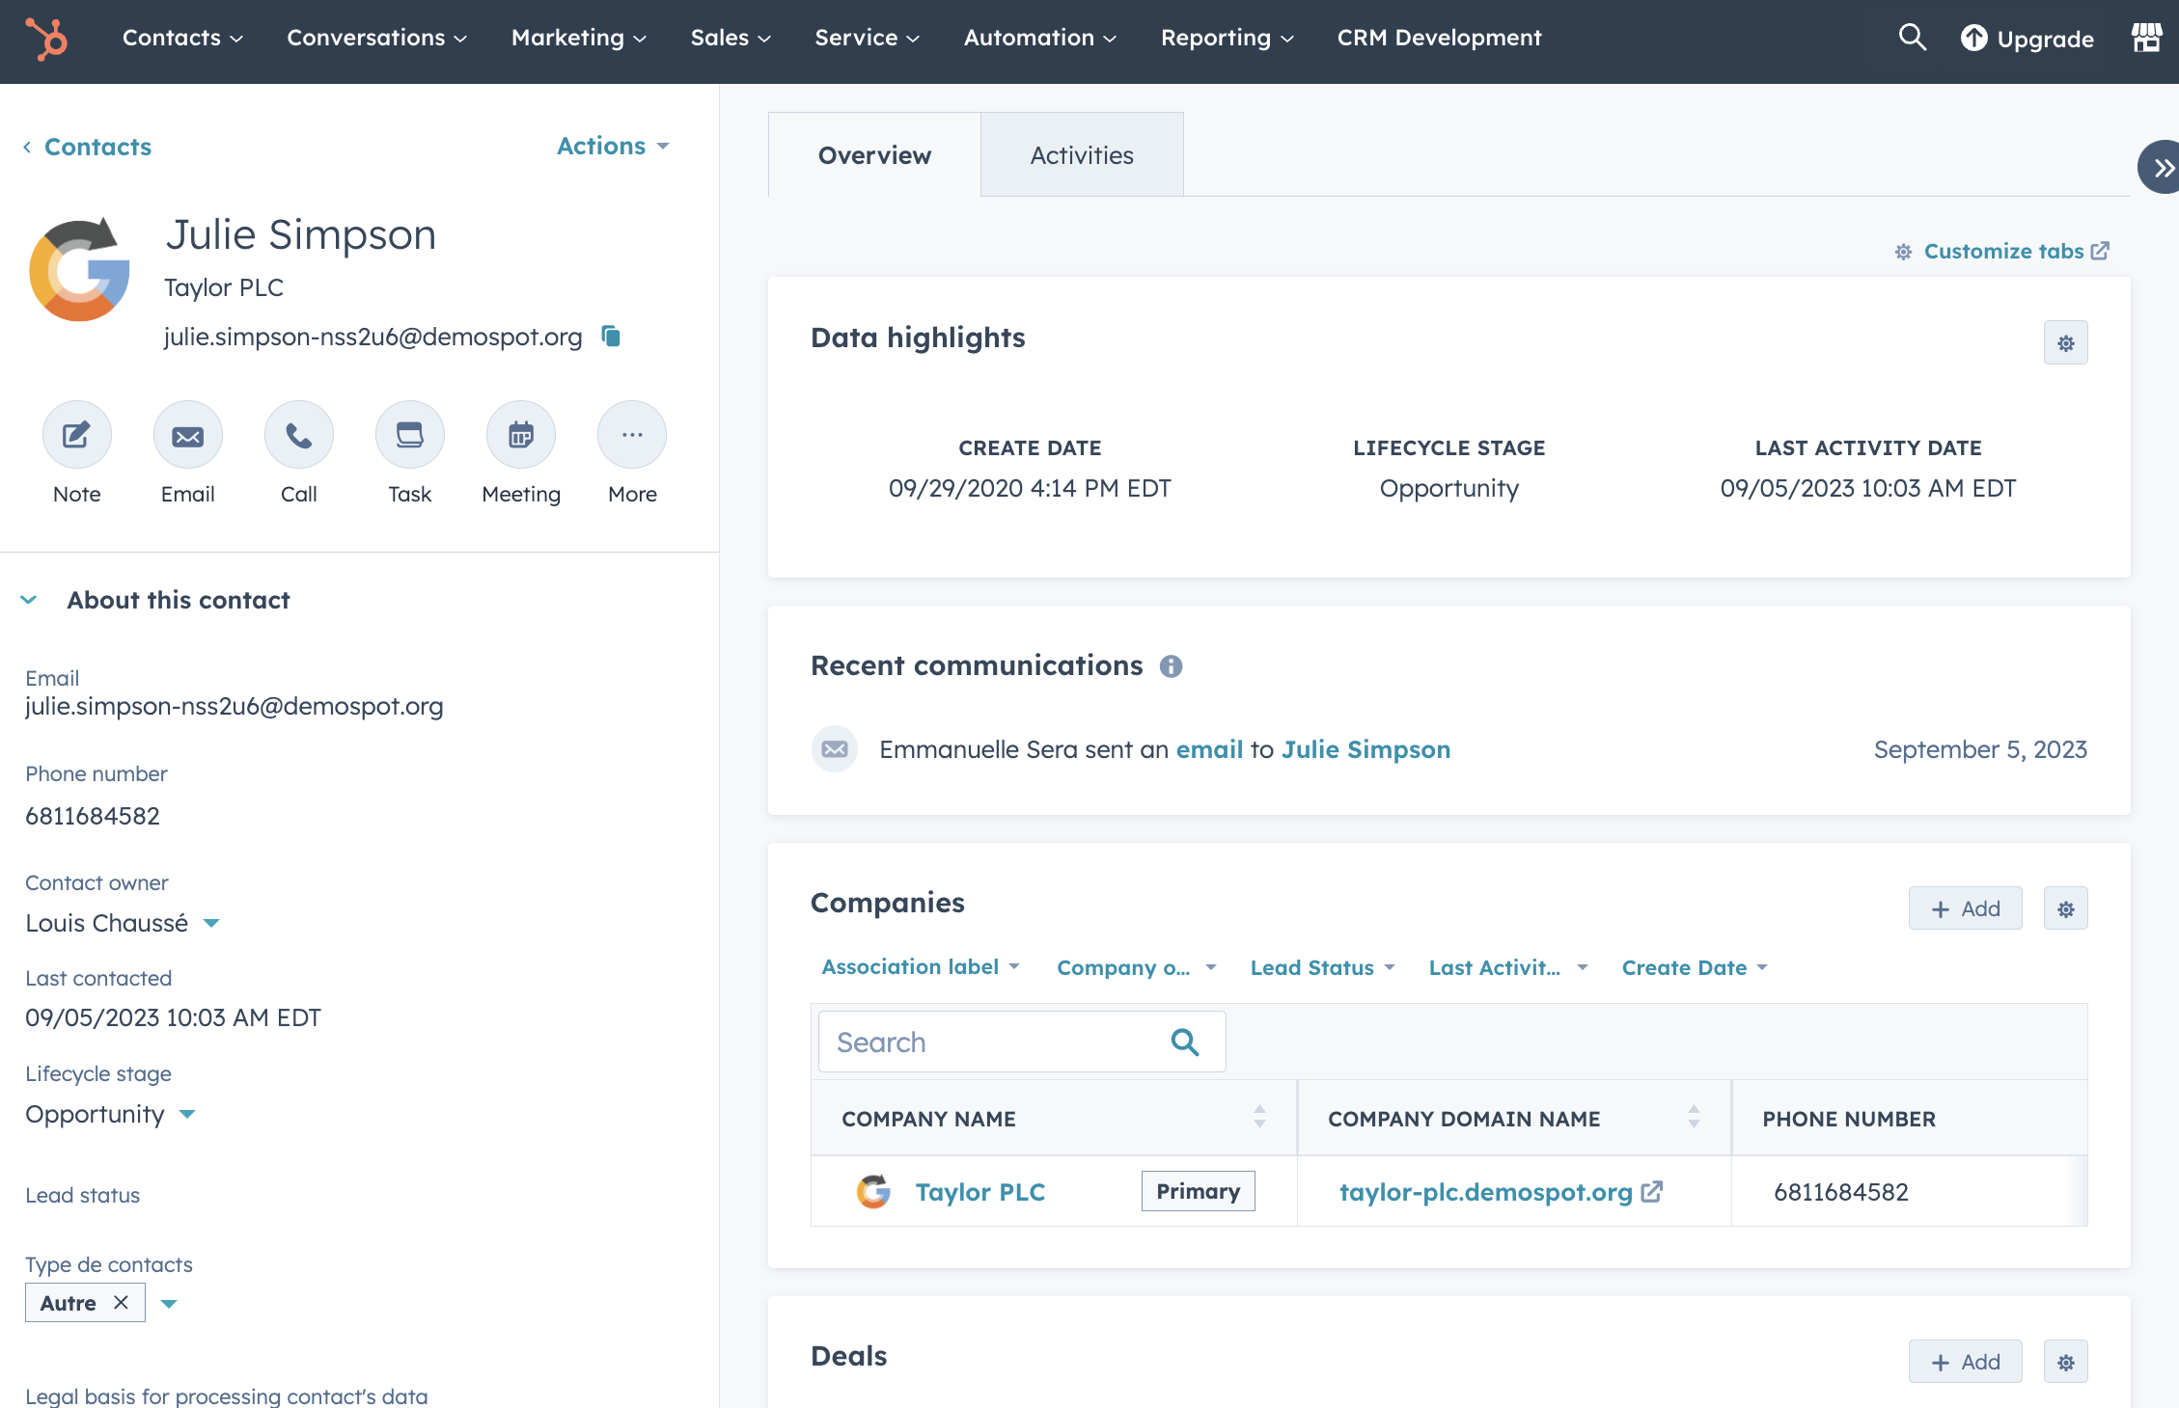Open the Email compose icon

187,434
